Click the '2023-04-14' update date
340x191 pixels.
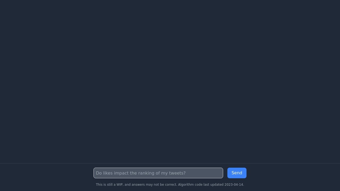234,185
